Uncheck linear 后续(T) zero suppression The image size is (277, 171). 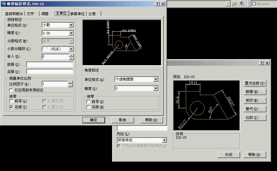[x=11, y=107]
